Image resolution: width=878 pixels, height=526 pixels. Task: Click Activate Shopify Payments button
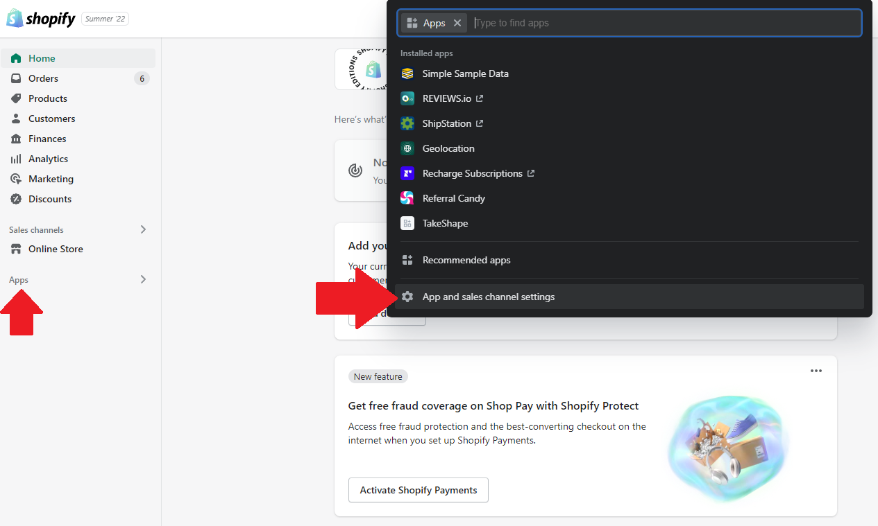419,490
